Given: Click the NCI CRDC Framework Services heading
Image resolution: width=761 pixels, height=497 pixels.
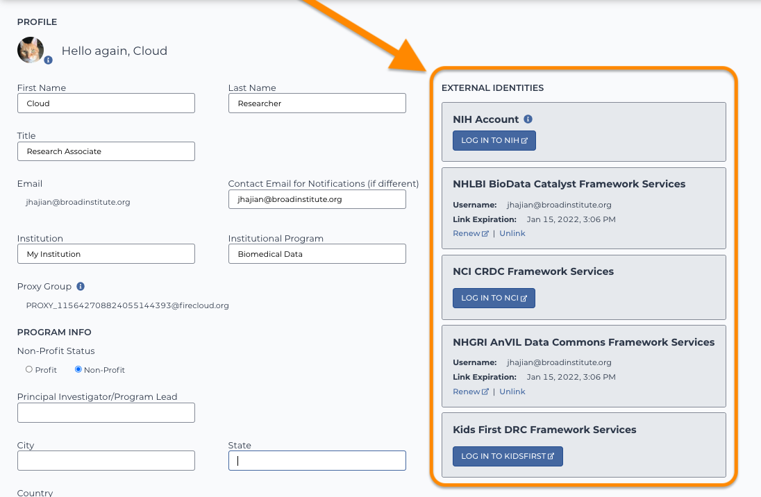Looking at the screenshot, I should click(533, 271).
